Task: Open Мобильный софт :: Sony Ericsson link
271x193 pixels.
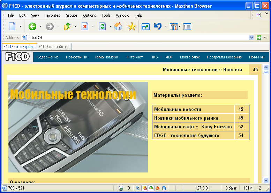Action: tap(193, 127)
